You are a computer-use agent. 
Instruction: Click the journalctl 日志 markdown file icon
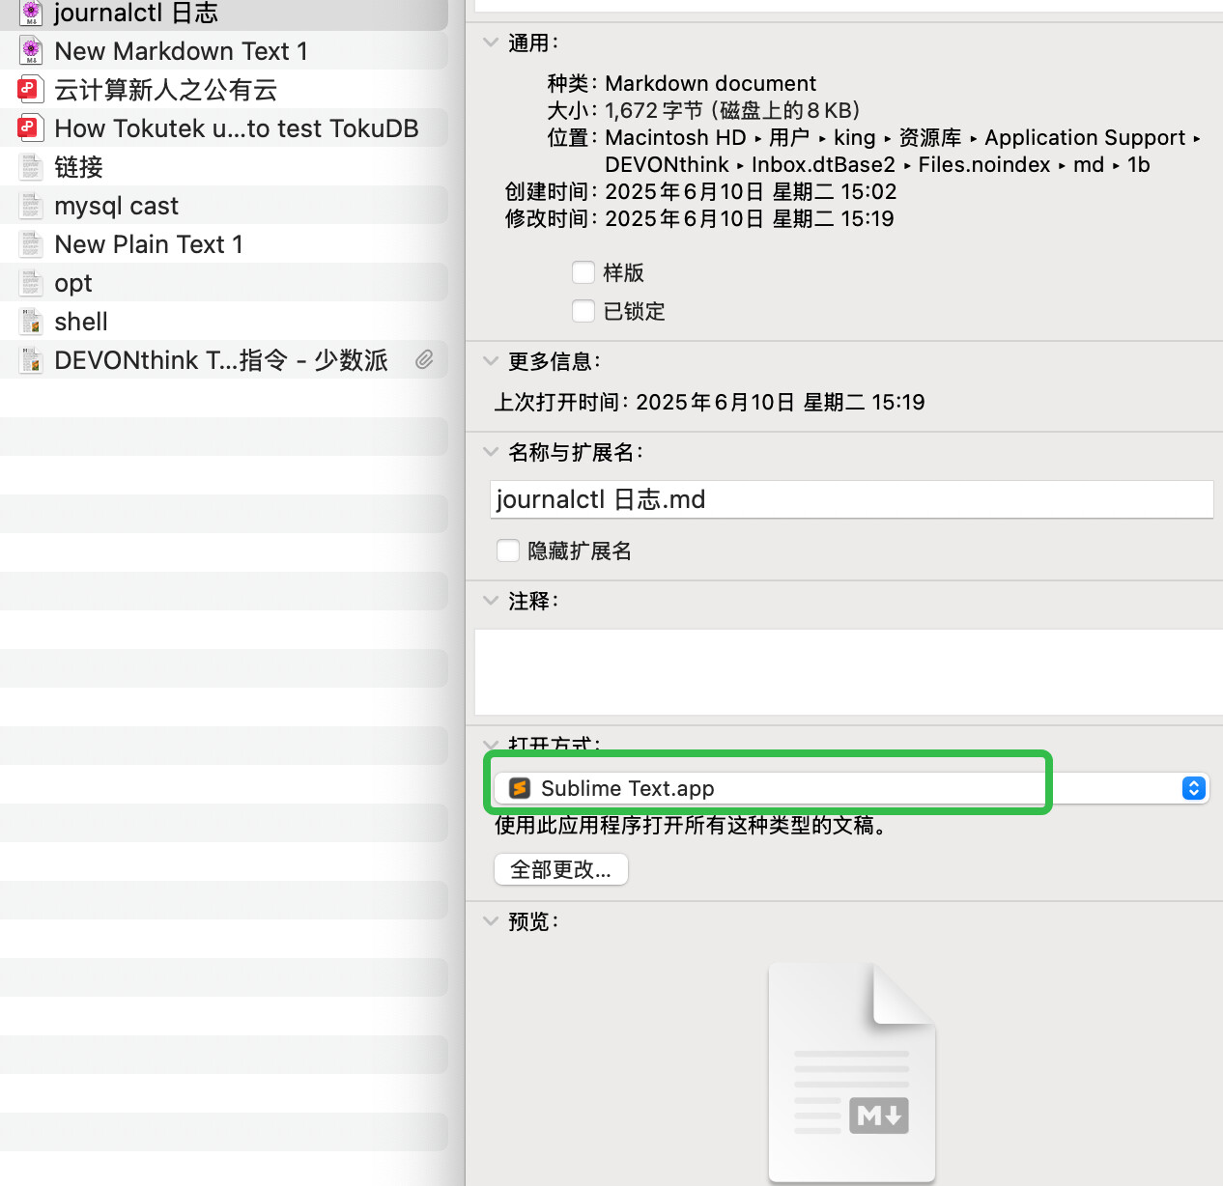click(31, 12)
